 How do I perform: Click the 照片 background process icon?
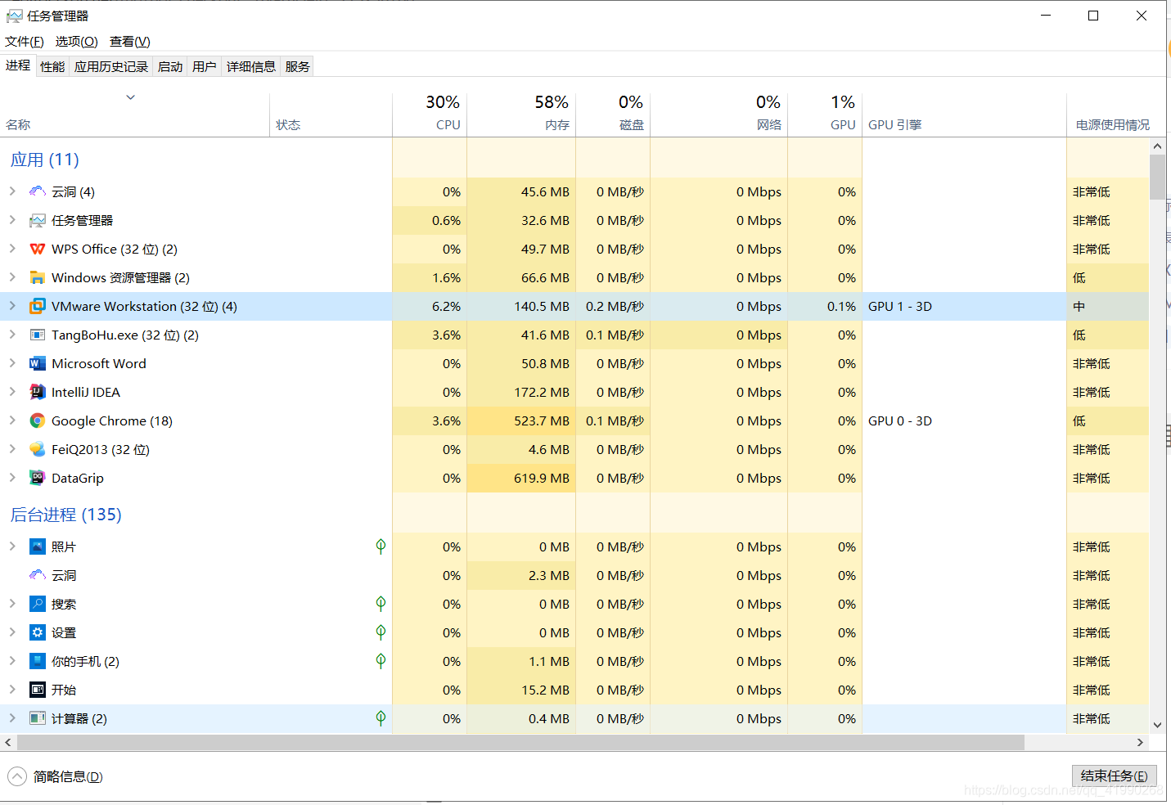pyautogui.click(x=37, y=546)
